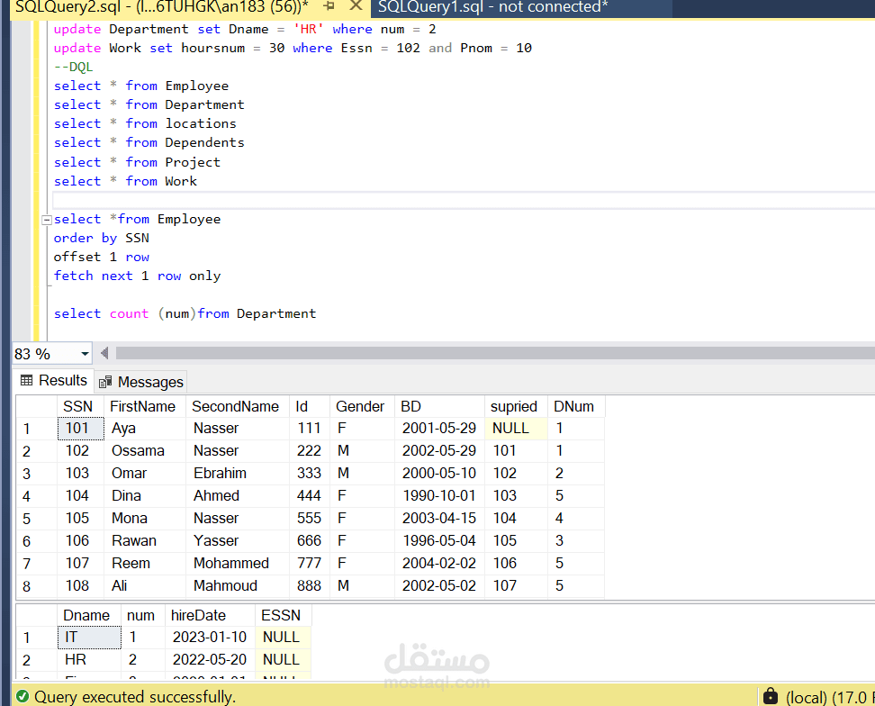Open the Messages tab
The width and height of the screenshot is (875, 706).
[x=140, y=382]
